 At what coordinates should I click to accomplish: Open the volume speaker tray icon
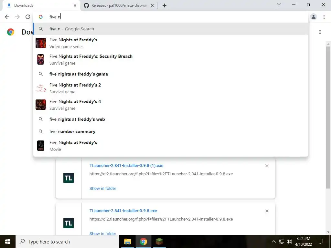click(289, 242)
